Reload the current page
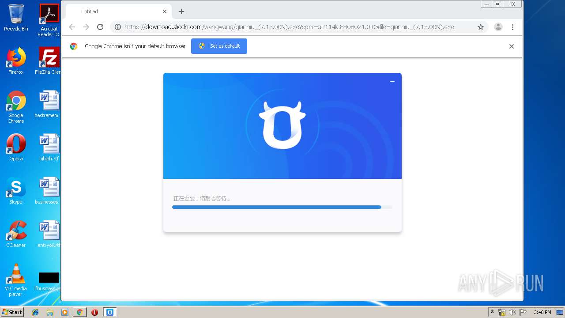565x318 pixels. point(100,27)
